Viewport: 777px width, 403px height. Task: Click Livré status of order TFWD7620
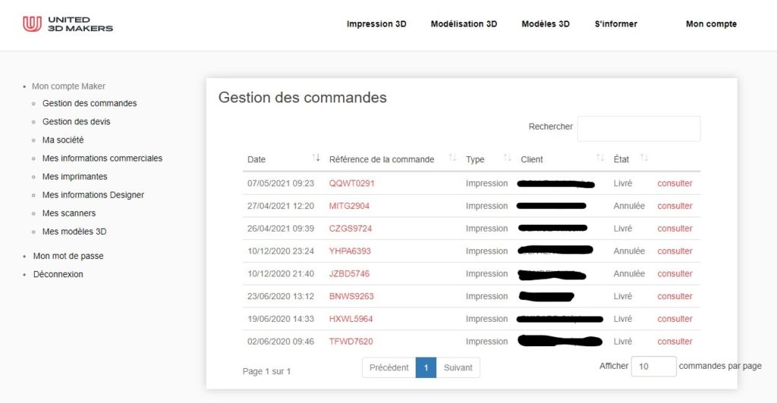click(623, 341)
